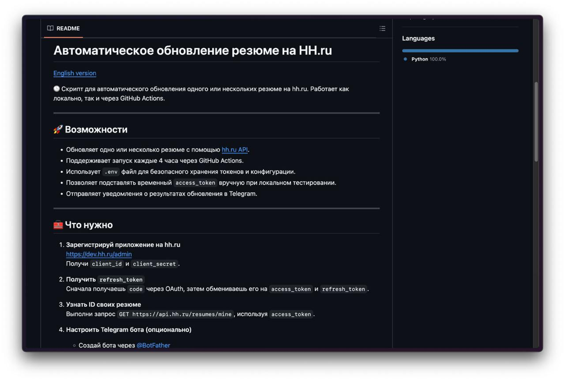Open the README outline list icon

(382, 29)
